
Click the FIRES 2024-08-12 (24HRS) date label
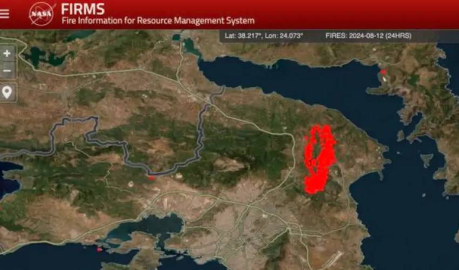point(368,36)
